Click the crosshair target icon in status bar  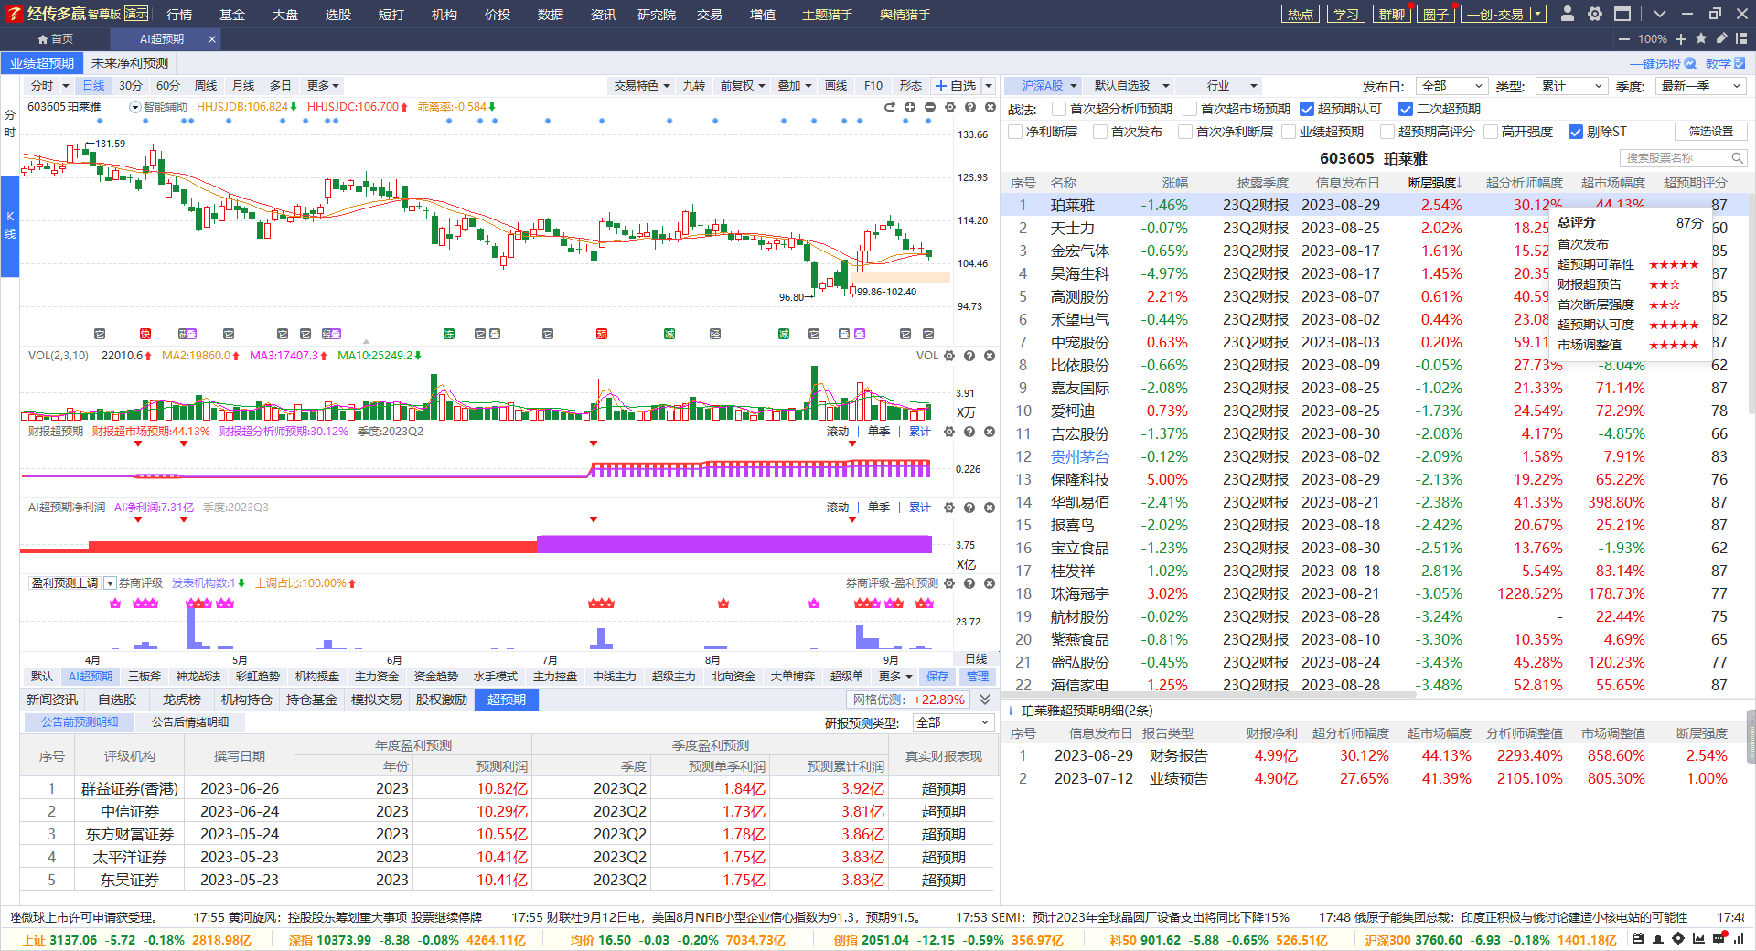click(x=1678, y=938)
